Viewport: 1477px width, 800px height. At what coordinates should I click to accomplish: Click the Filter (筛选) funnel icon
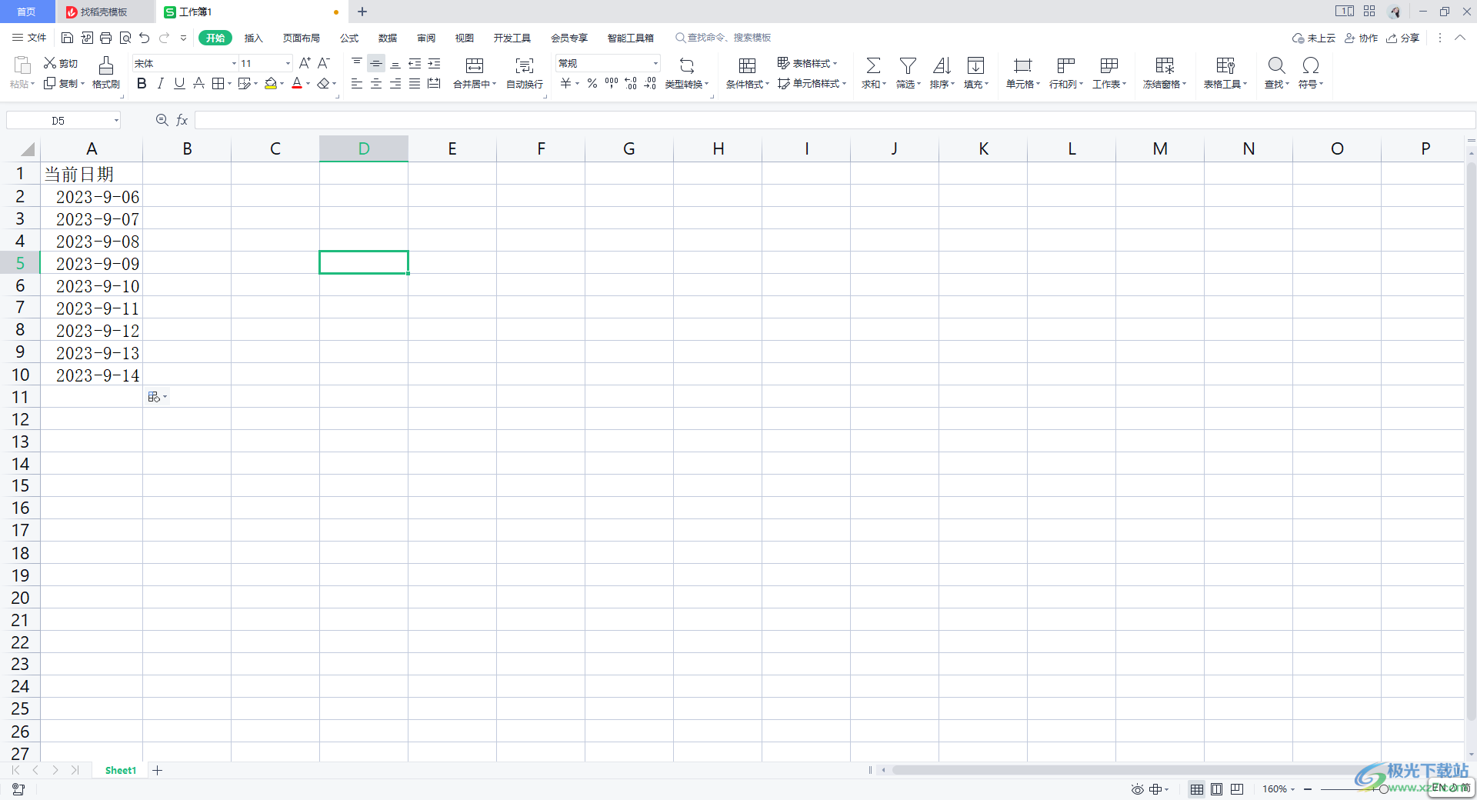click(908, 65)
